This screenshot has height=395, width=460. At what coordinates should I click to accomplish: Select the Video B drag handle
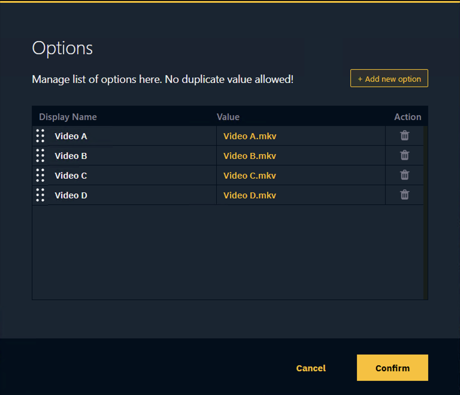click(40, 156)
